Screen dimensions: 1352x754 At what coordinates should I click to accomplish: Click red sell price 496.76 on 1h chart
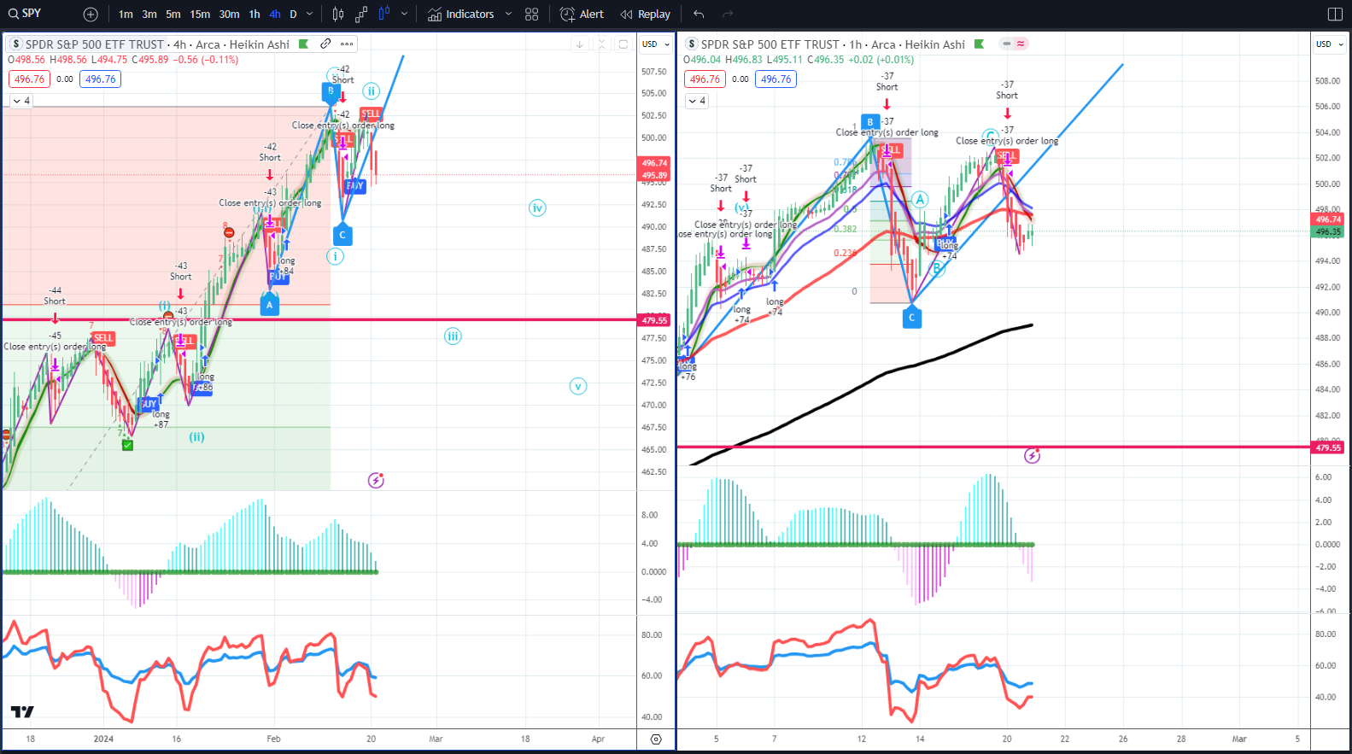pos(705,79)
